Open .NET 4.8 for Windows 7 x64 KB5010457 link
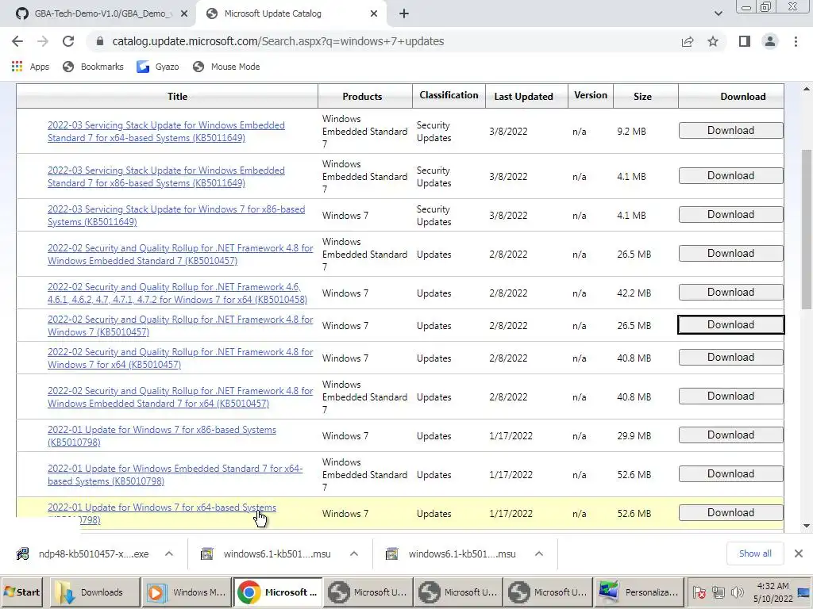The image size is (813, 609). (x=180, y=358)
